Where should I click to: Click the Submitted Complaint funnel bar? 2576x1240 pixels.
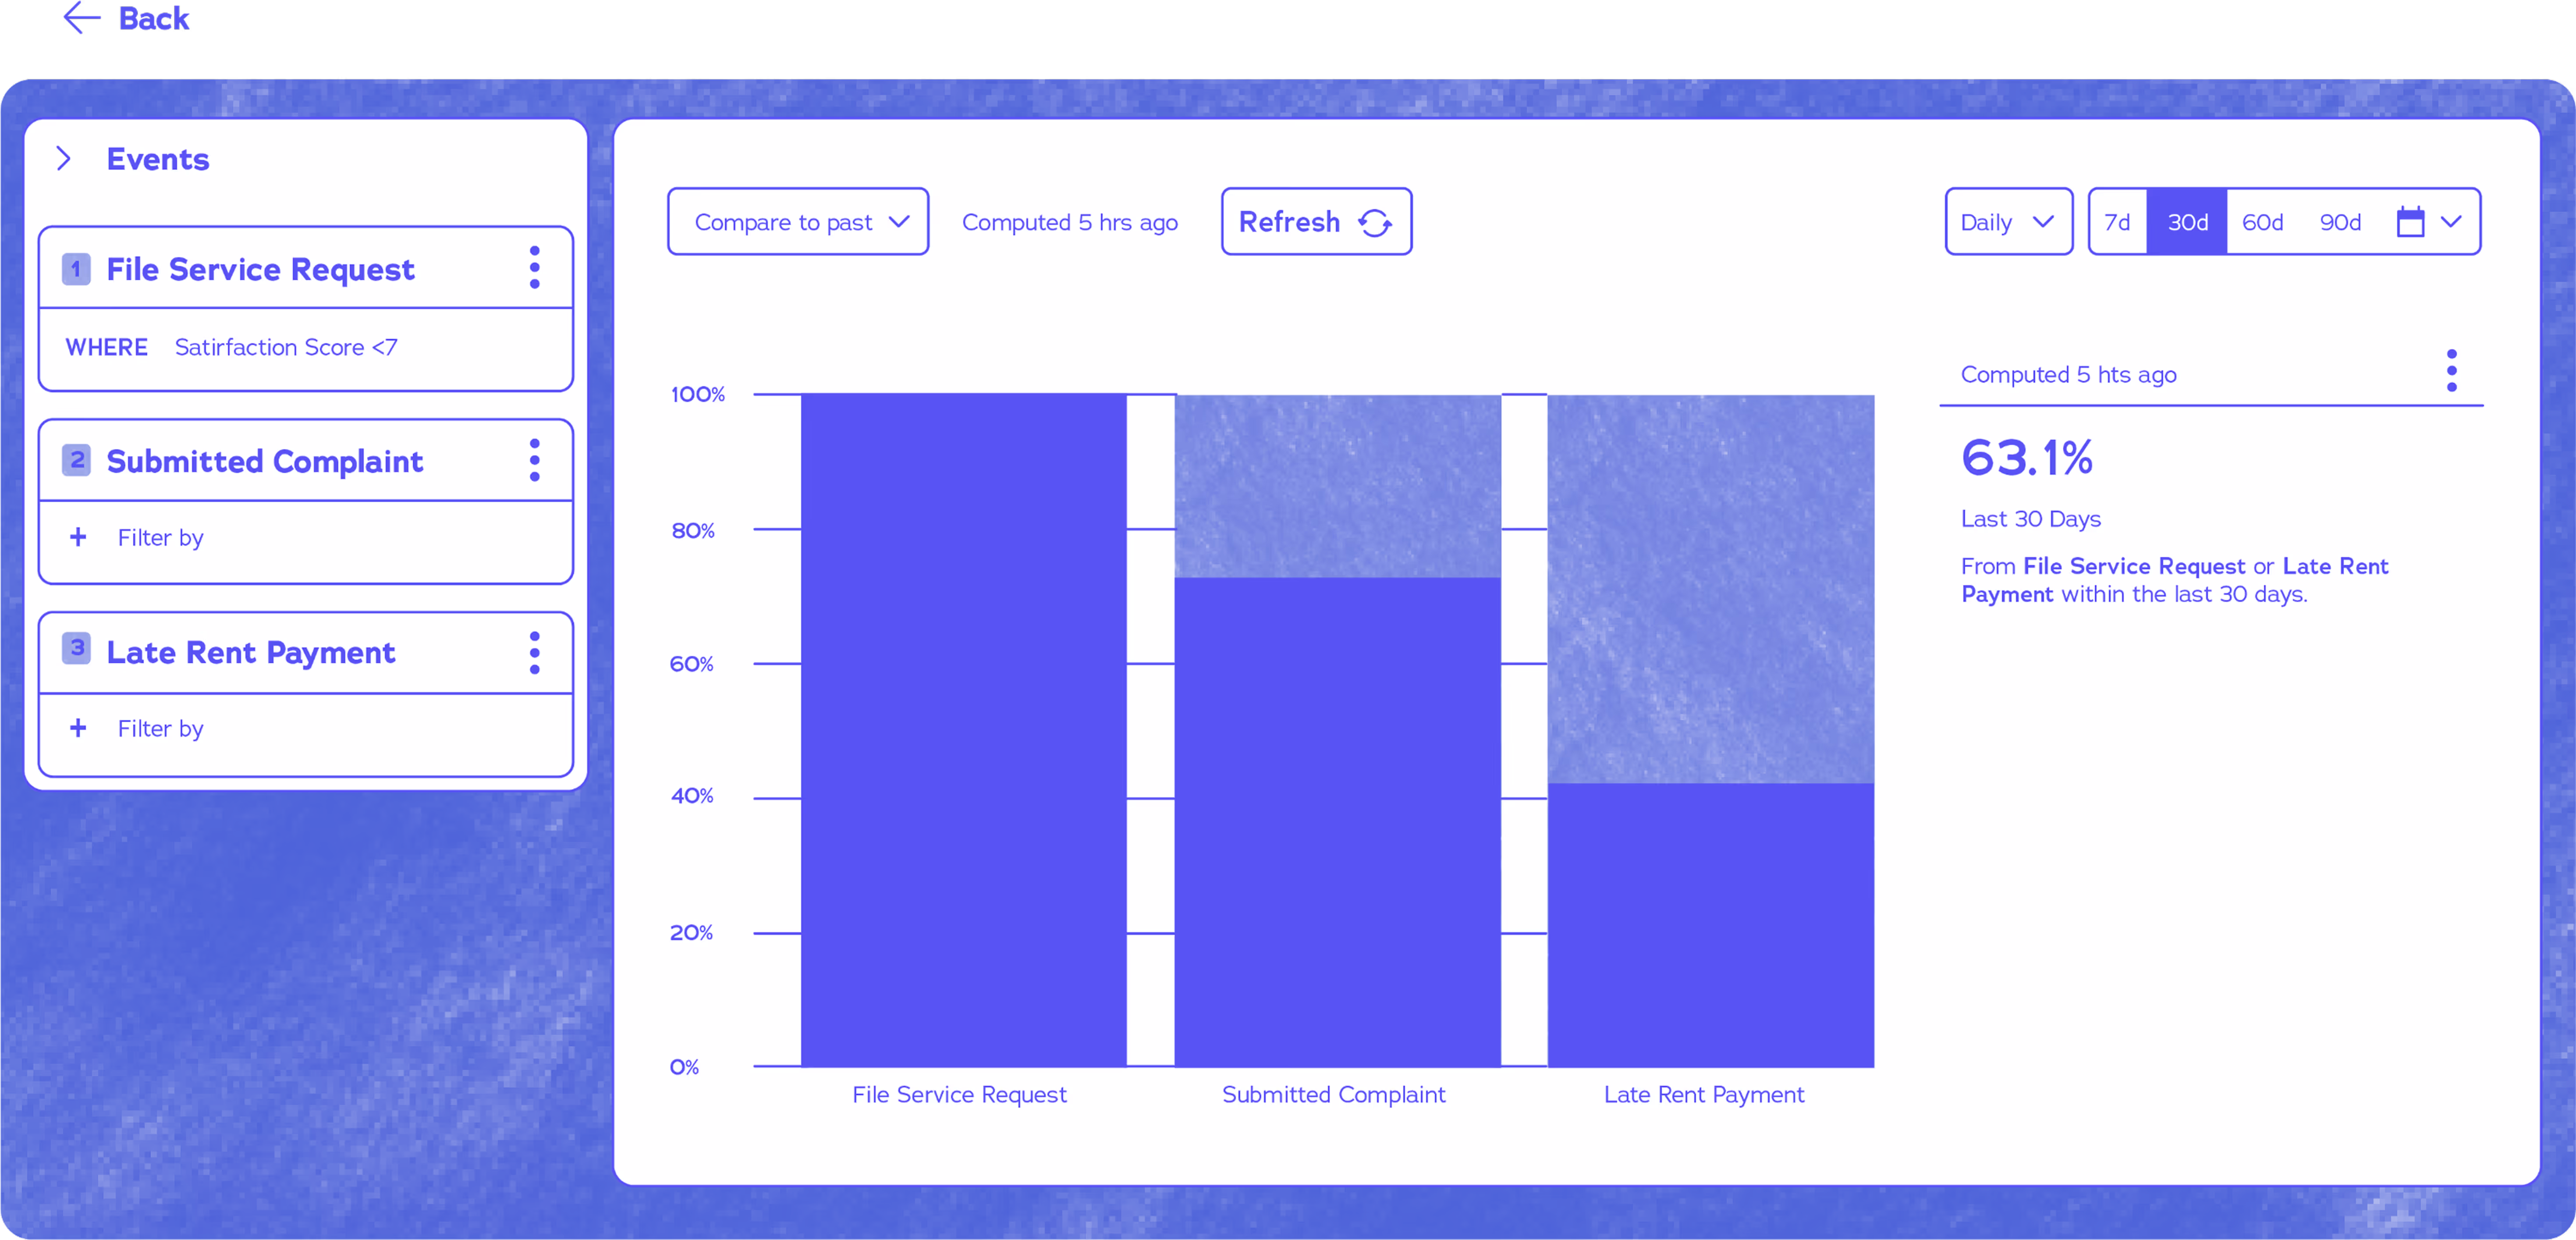1336,820
